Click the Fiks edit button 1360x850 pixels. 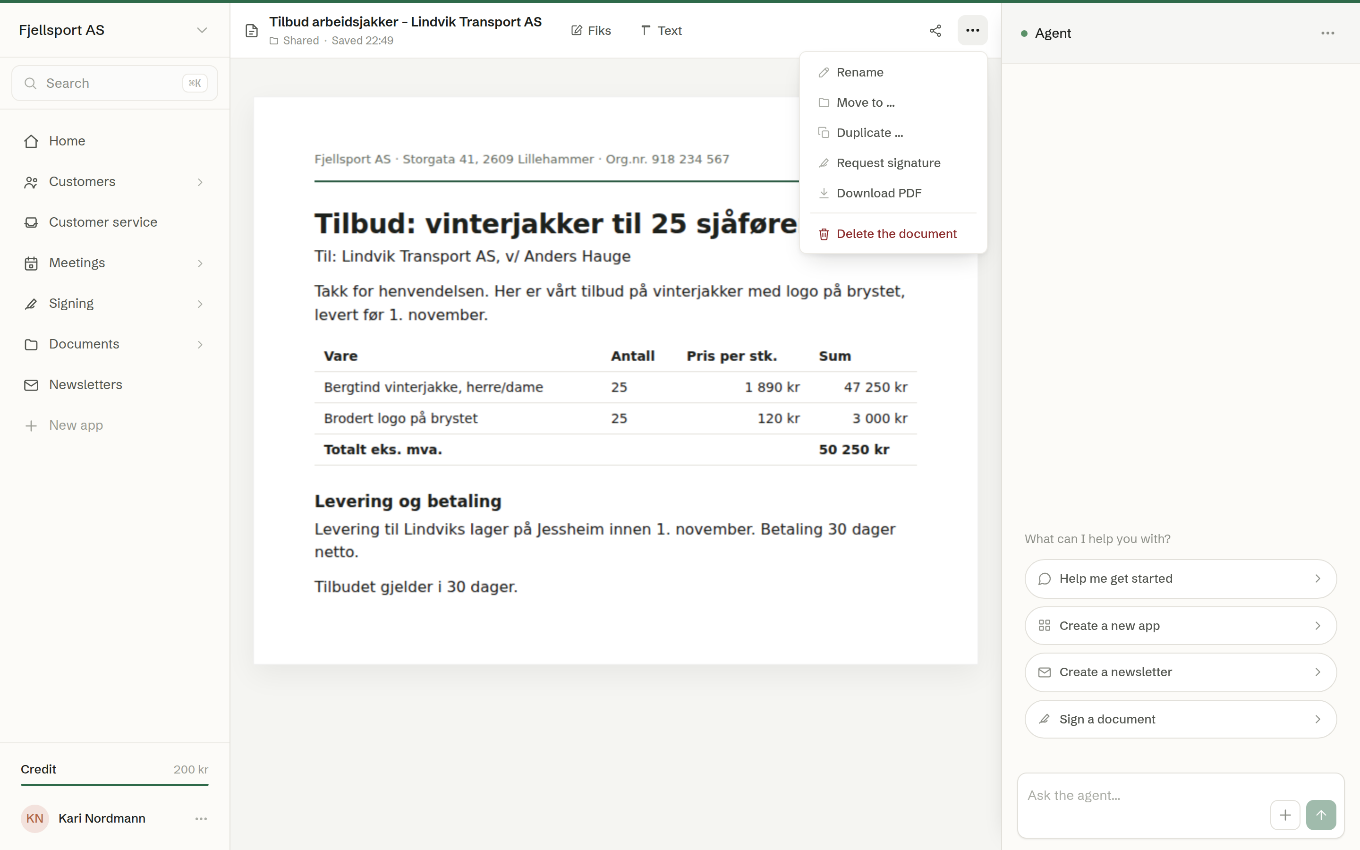point(591,30)
